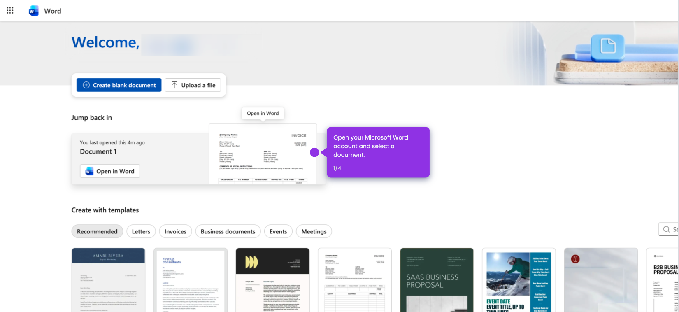The image size is (679, 312).
Task: Click the template search box
Action: [669, 229]
